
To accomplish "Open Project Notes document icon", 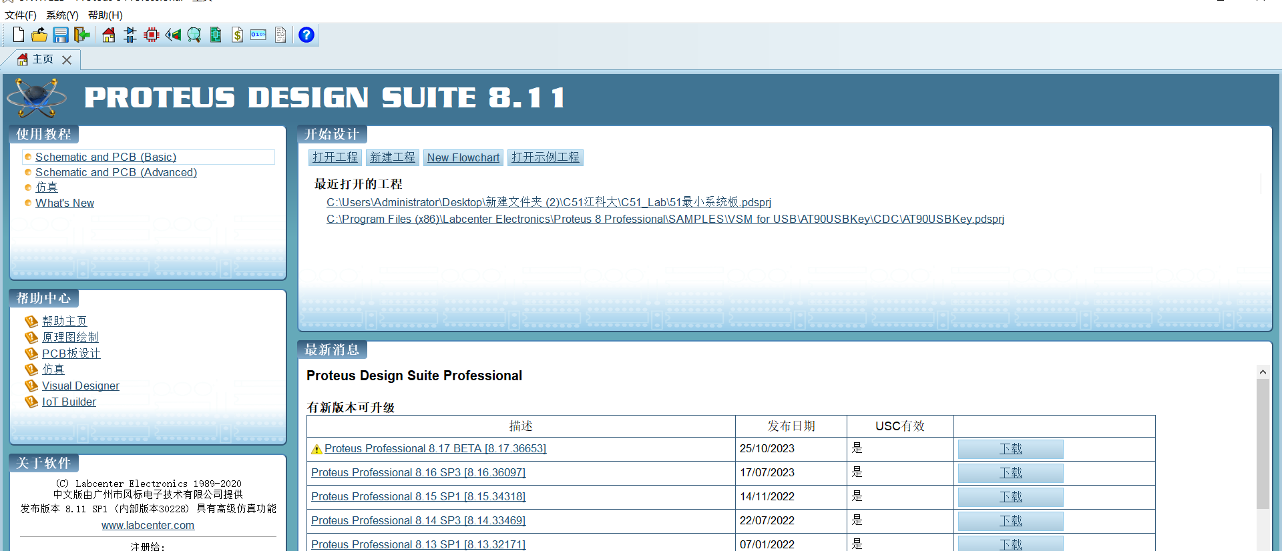I will coord(280,35).
